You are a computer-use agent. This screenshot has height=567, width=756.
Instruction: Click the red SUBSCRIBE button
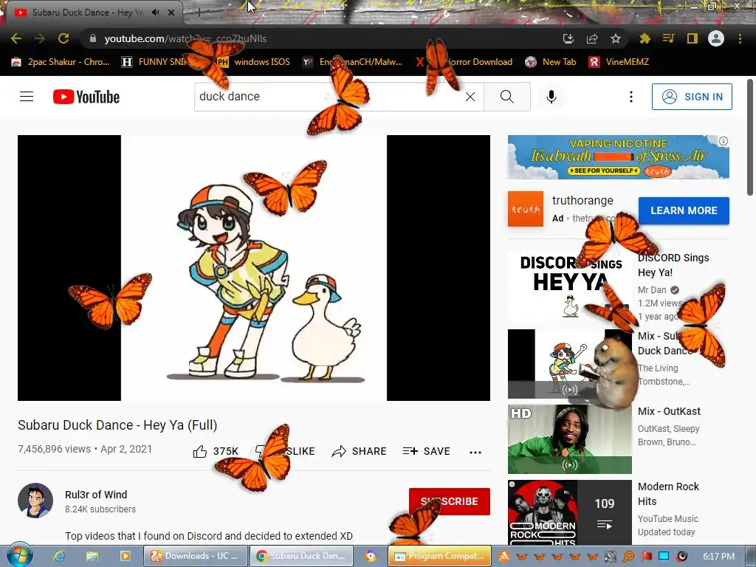click(450, 501)
